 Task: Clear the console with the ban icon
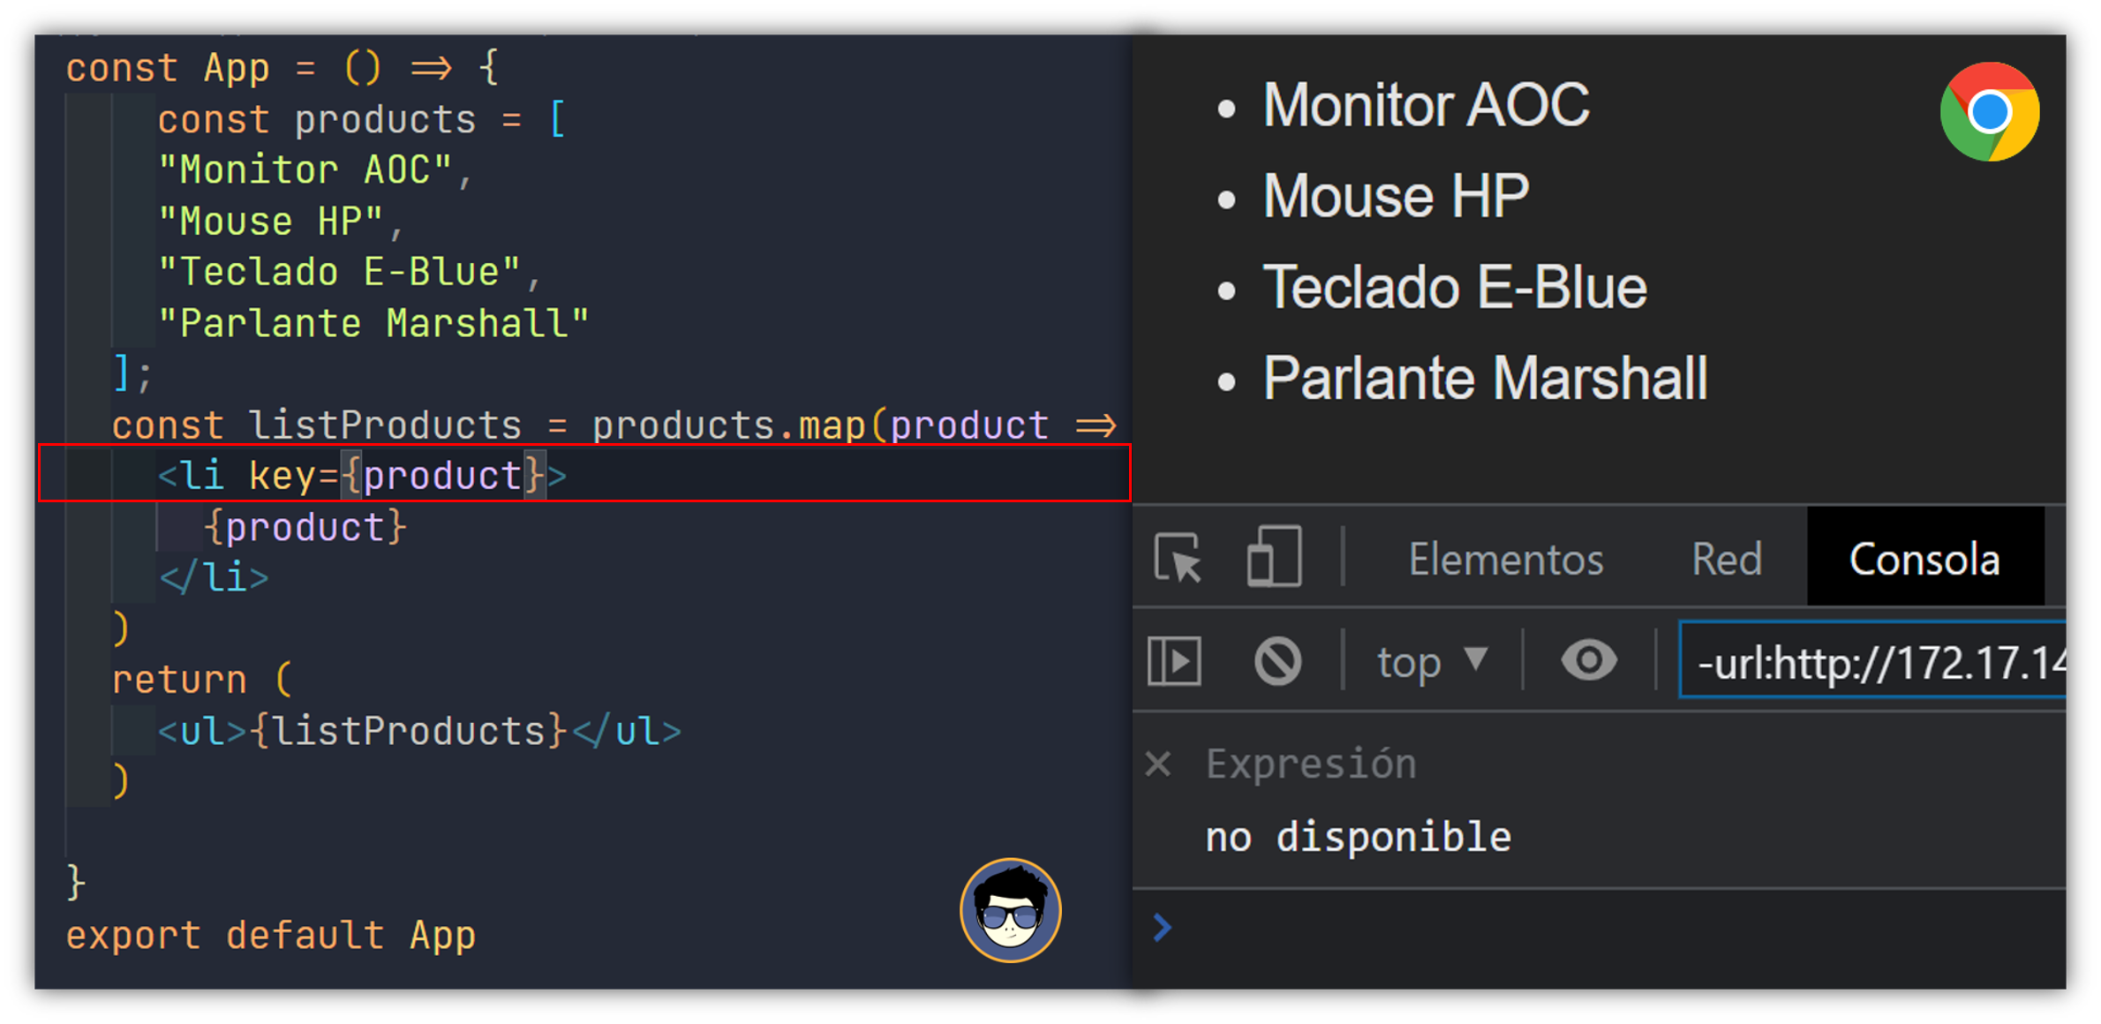coord(1277,660)
